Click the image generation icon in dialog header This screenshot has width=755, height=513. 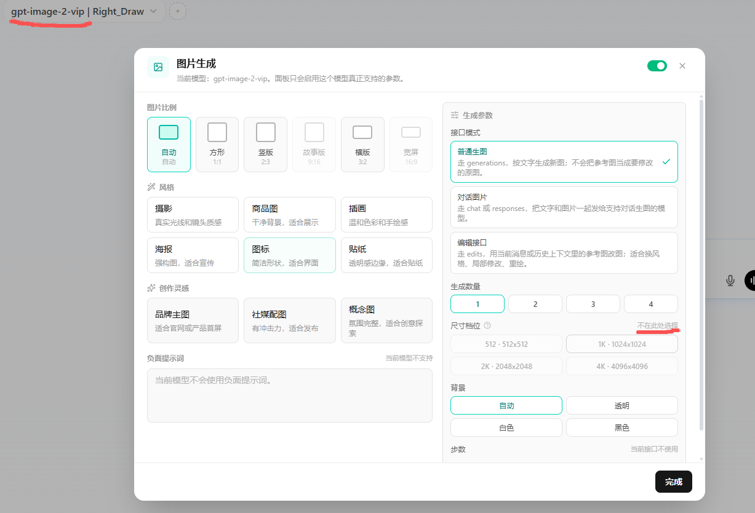tap(158, 67)
